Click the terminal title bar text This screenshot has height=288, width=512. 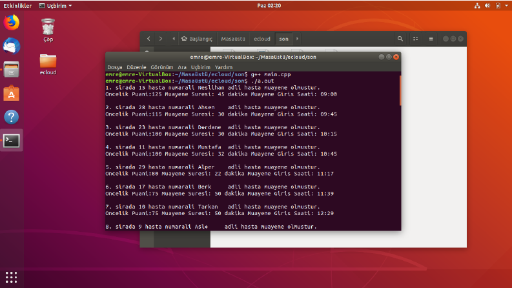(253, 57)
